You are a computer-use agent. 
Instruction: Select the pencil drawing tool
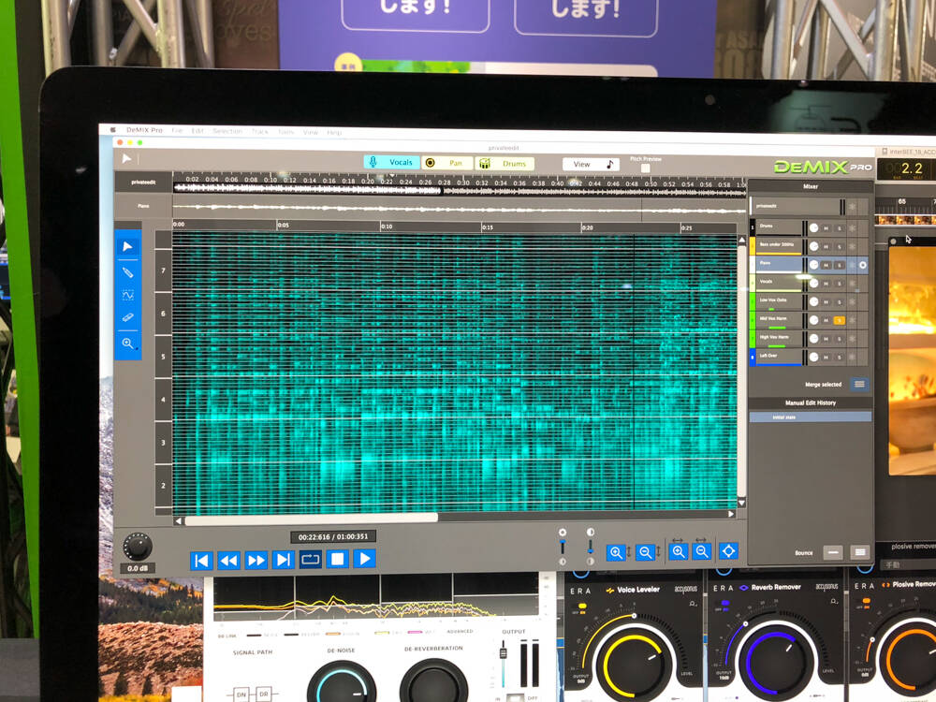(x=127, y=272)
